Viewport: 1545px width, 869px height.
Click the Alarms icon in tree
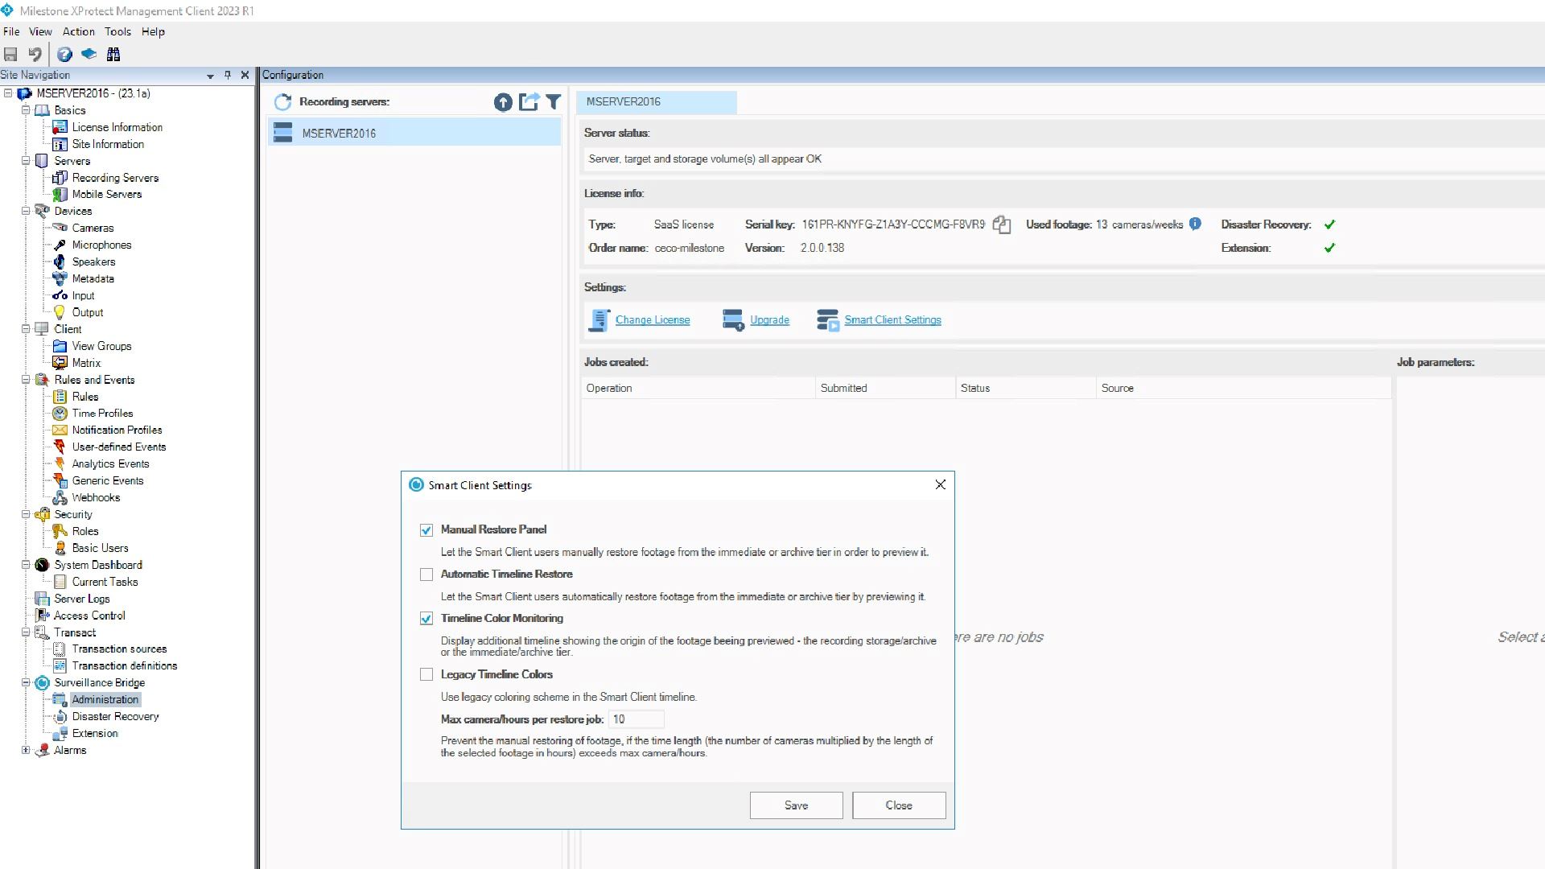[x=42, y=750]
